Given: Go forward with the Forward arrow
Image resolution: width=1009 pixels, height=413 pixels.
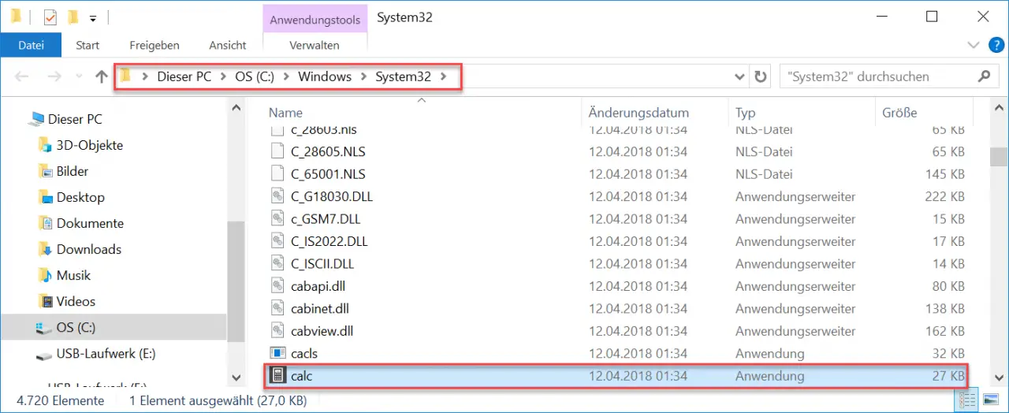Looking at the screenshot, I should click(x=54, y=76).
